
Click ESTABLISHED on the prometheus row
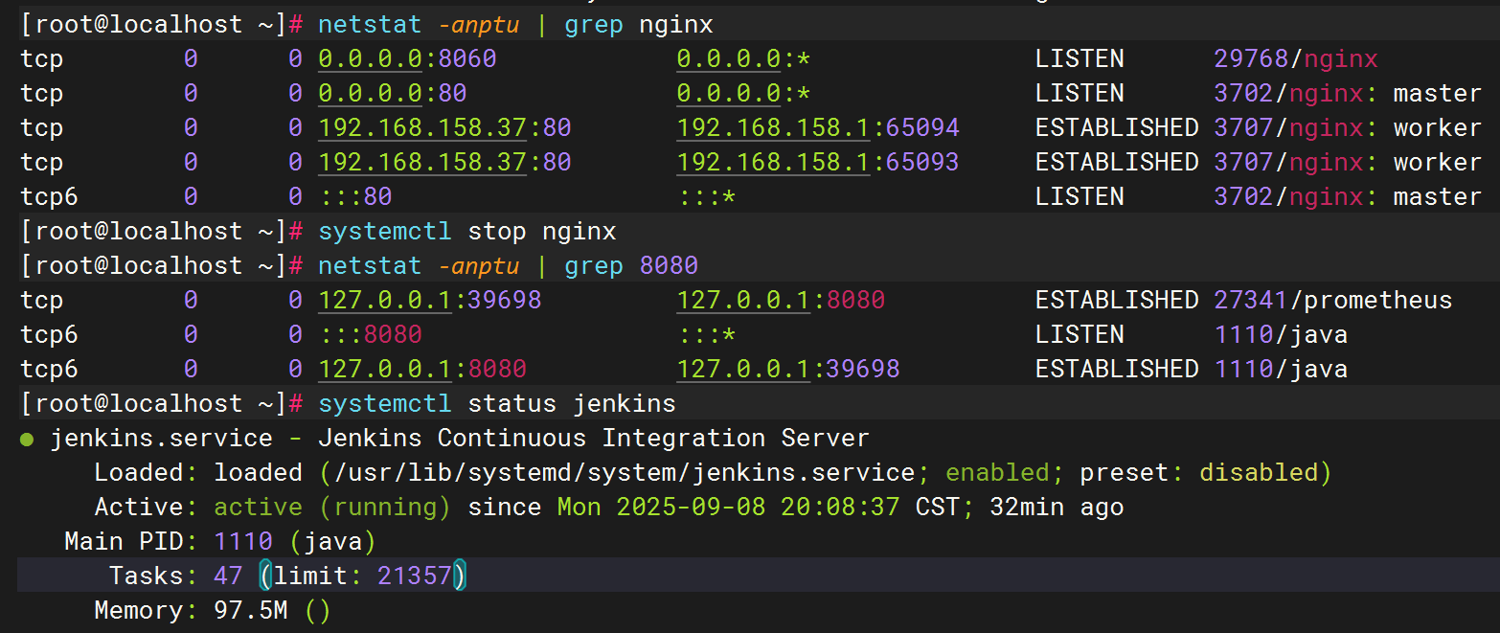1117,301
